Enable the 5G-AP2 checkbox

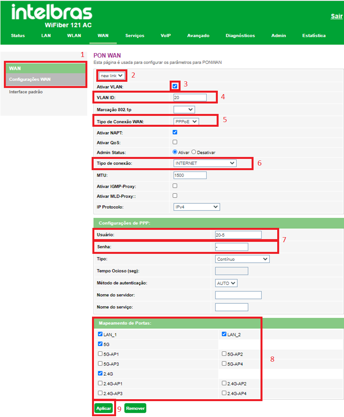[x=224, y=354]
